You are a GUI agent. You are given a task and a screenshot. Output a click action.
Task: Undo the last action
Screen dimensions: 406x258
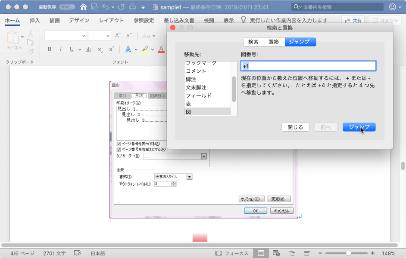pos(106,7)
